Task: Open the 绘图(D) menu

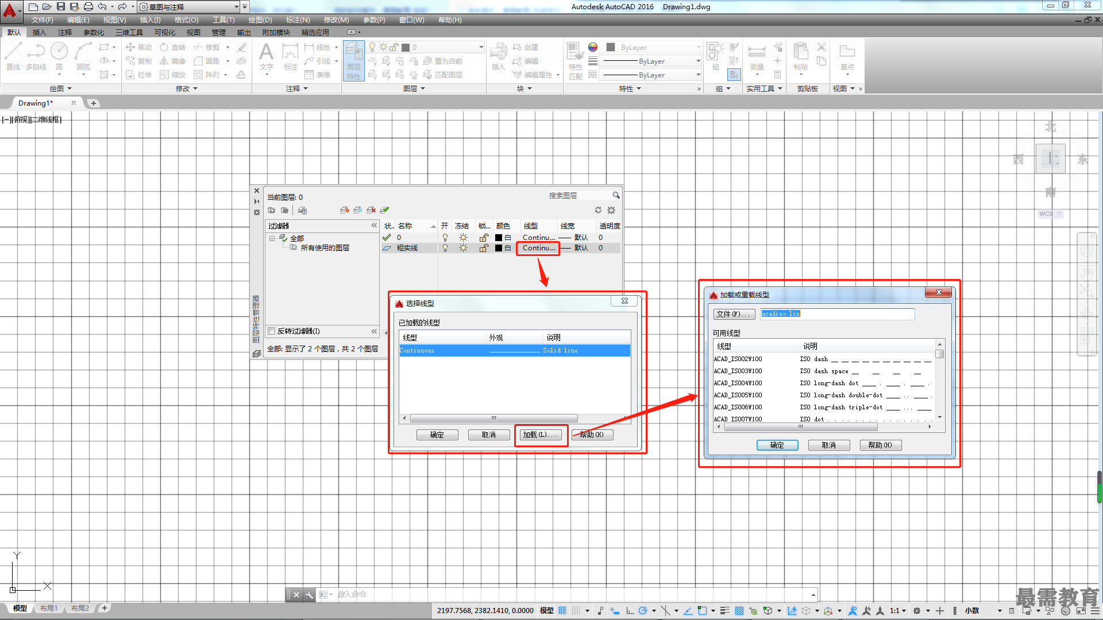Action: click(x=260, y=20)
